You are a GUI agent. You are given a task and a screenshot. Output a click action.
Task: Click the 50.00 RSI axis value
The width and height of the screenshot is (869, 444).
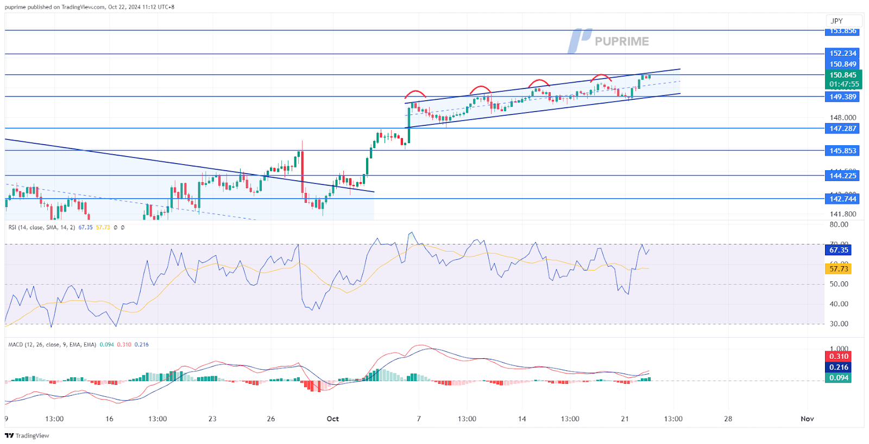[x=839, y=284]
